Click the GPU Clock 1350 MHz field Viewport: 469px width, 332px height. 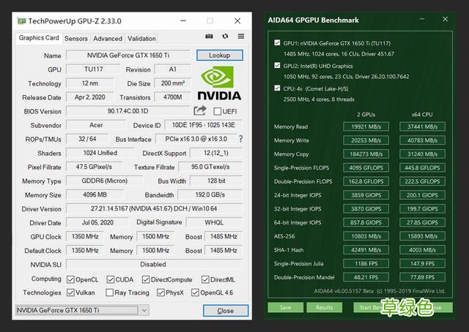click(x=85, y=236)
